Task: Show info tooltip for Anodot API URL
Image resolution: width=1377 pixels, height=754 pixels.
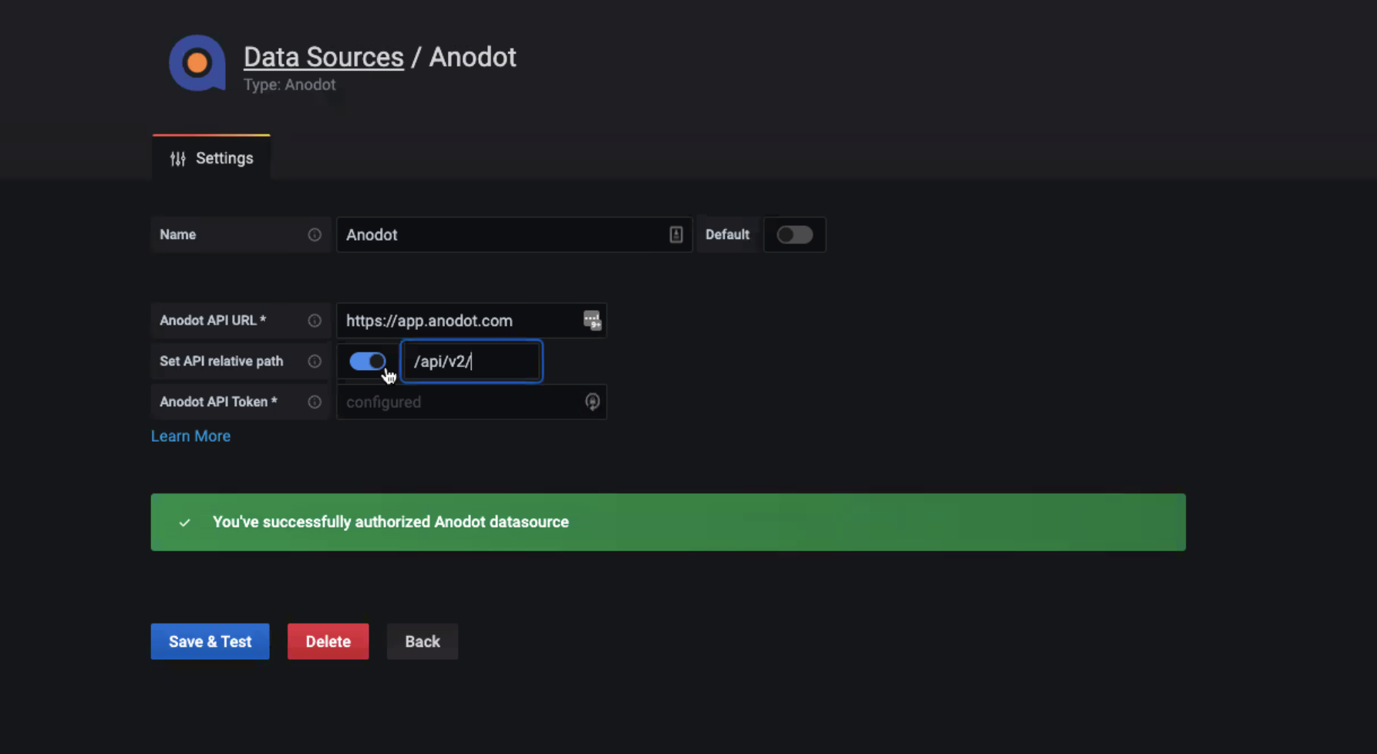Action: tap(315, 321)
